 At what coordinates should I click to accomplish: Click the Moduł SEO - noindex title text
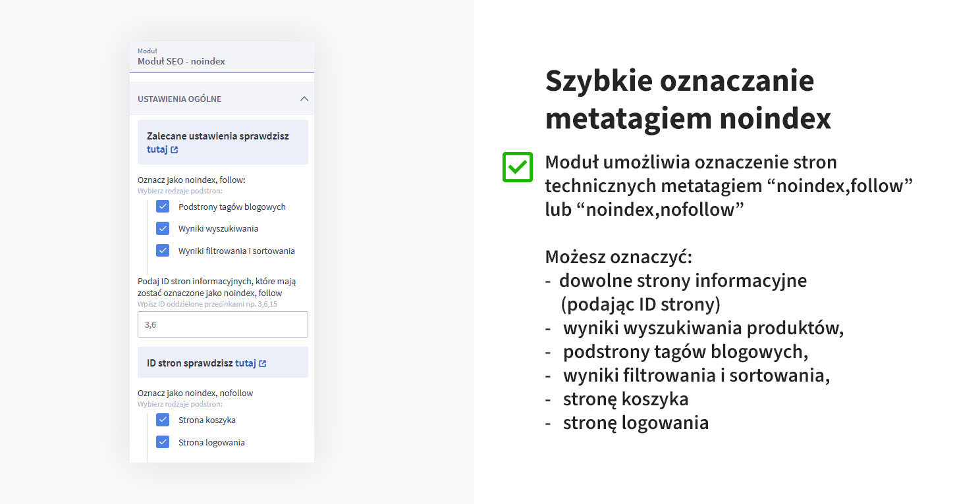tap(181, 61)
